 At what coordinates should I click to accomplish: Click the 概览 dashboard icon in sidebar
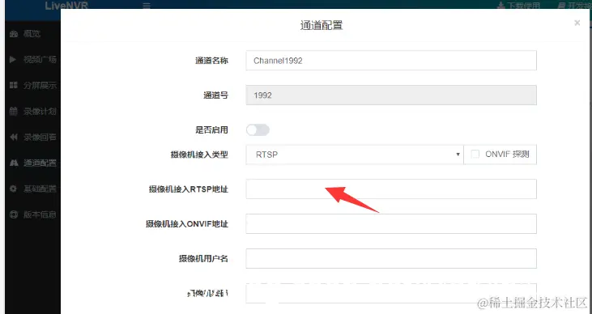14,34
